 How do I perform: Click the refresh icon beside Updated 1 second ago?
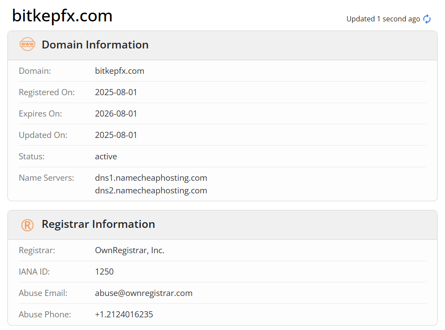tap(427, 19)
